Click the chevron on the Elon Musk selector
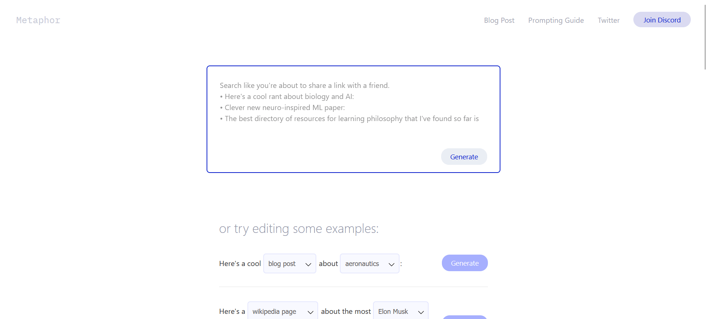Viewport: 707px width, 319px height. [421, 312]
